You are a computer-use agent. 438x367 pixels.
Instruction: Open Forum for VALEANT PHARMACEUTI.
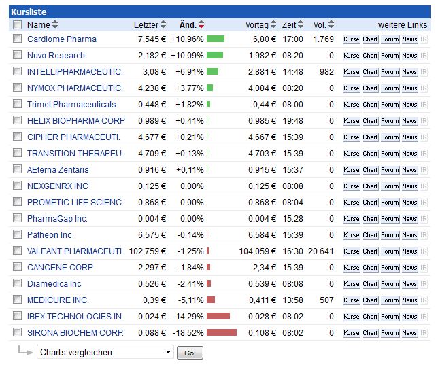[x=390, y=251]
